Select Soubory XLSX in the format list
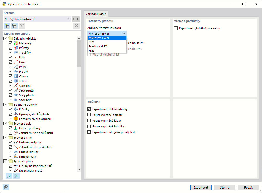This screenshot has width=262, height=193. 98,46
